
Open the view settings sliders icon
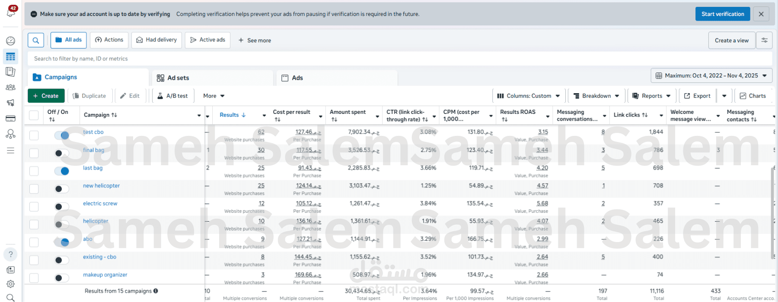coord(764,40)
